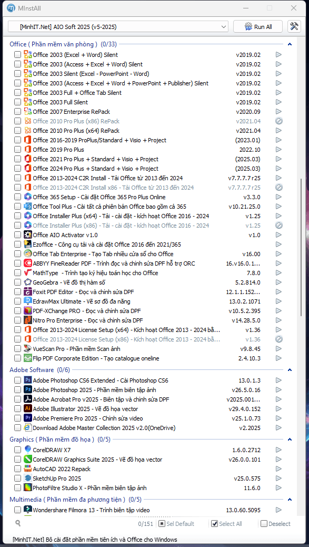Screen dimensions: 309x547
Task: Click the MInstAll logo in title bar
Action: (11, 8)
